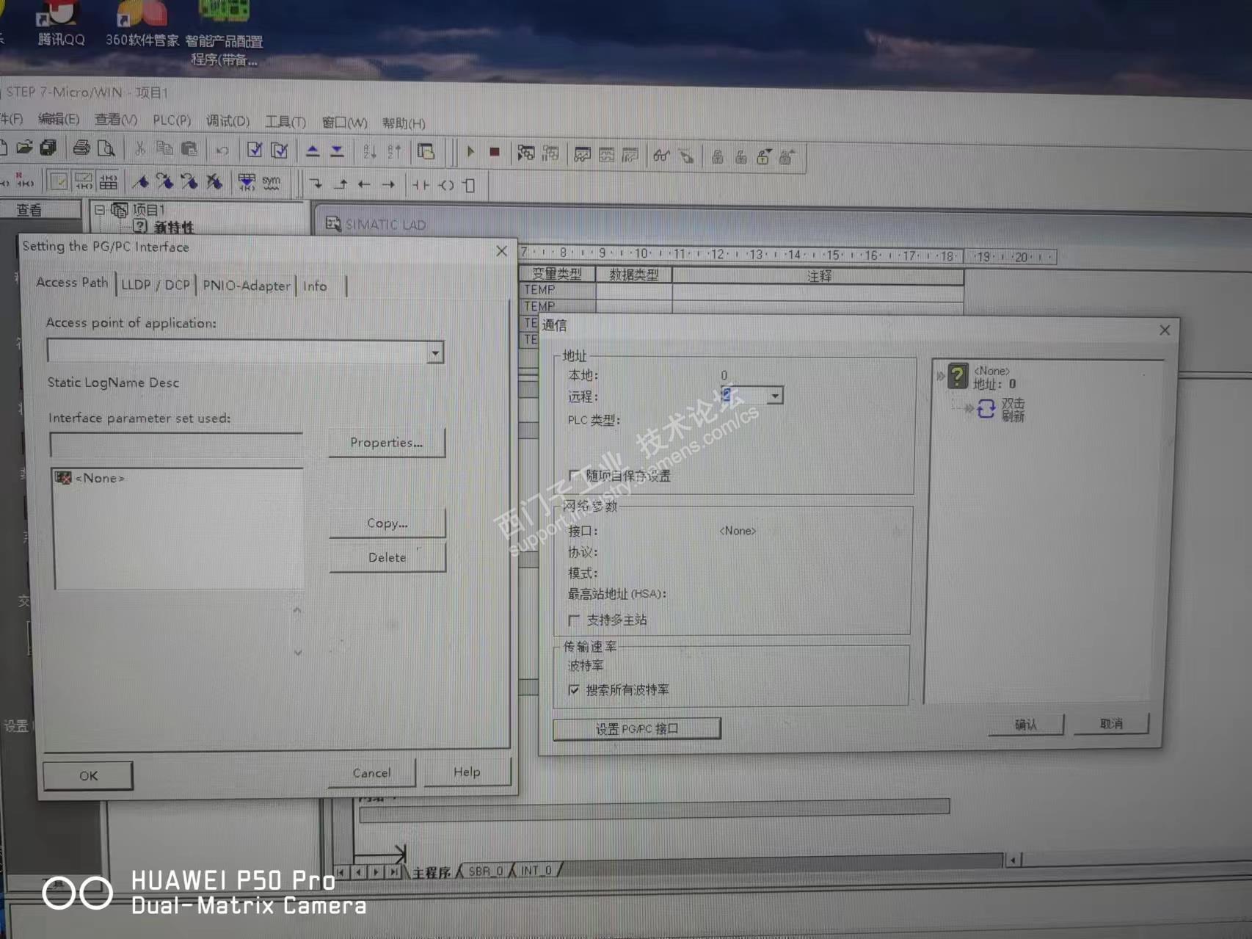
Task: Insert a line-down branch in LAD toolbar
Action: click(x=316, y=184)
